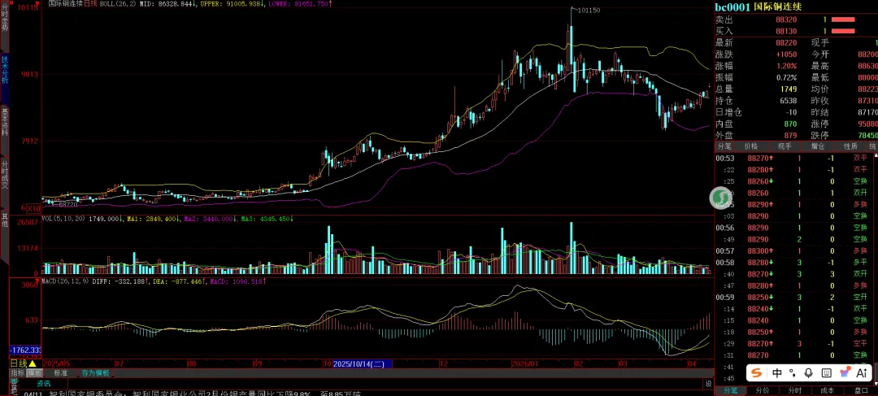The width and height of the screenshot is (878, 396).
Task: Click the 性质 column header
Action: (x=851, y=146)
